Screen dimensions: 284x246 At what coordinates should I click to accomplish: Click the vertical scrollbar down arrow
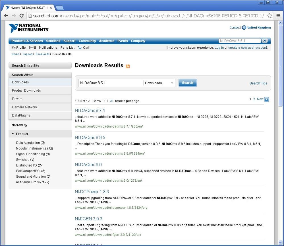pyautogui.click(x=280, y=242)
